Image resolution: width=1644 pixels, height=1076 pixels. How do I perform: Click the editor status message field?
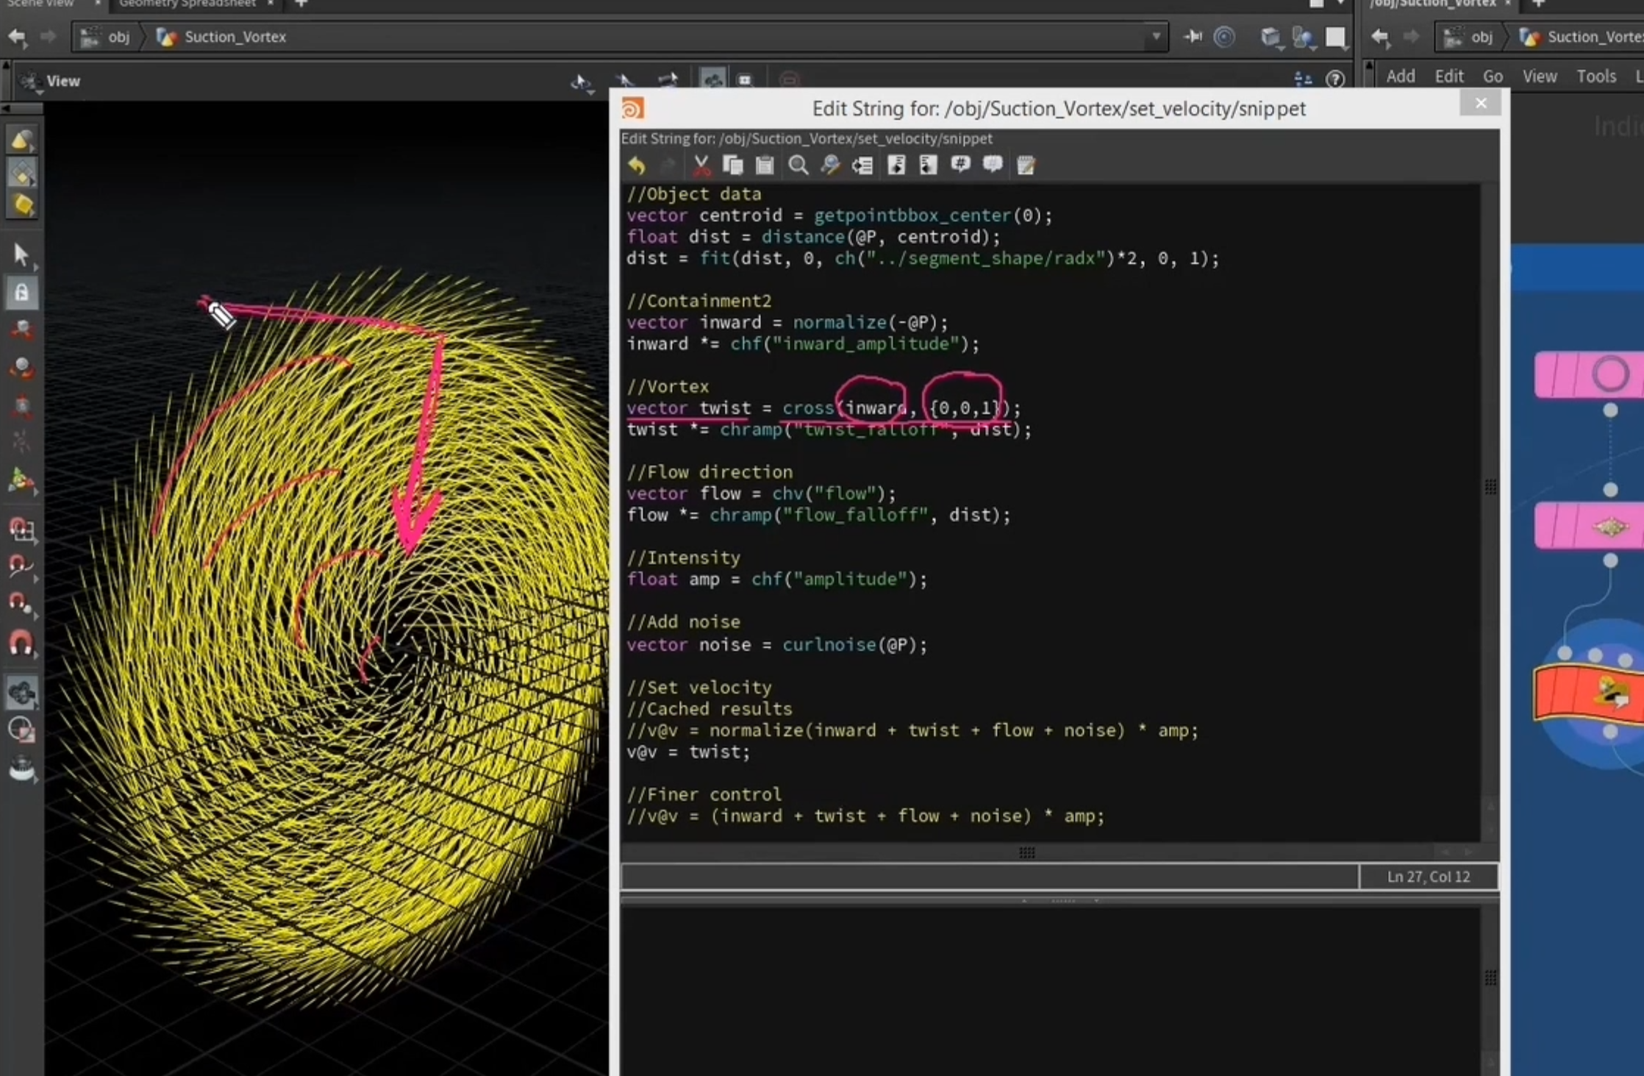coord(990,877)
